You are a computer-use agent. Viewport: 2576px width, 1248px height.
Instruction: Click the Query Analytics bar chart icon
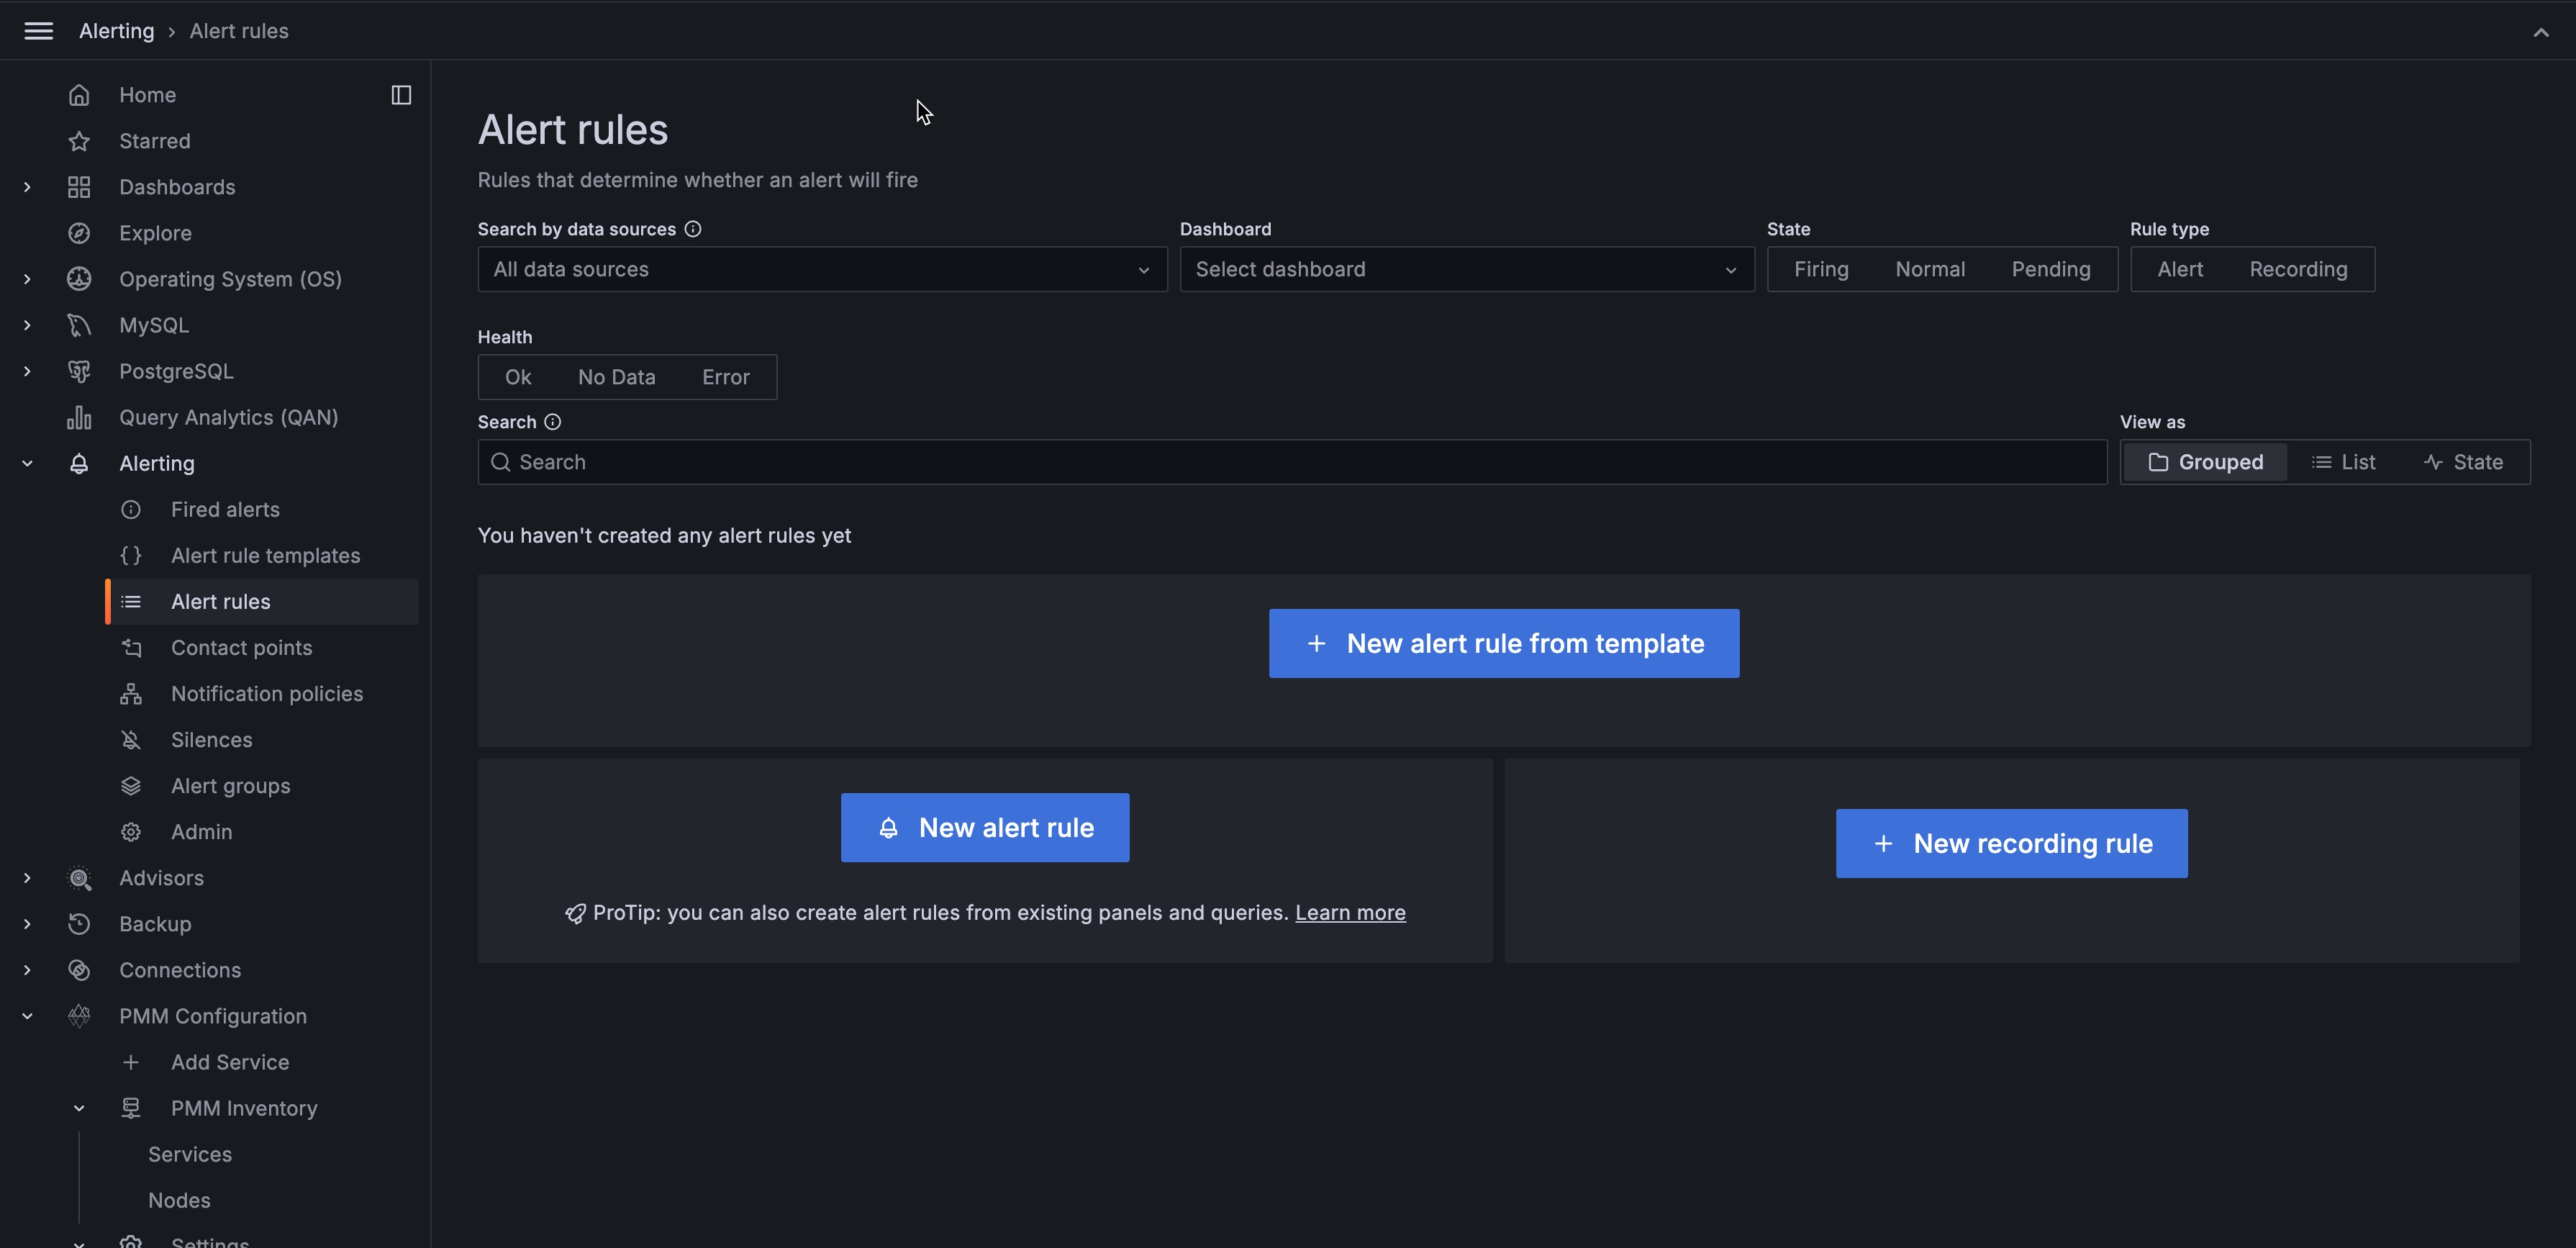79,417
